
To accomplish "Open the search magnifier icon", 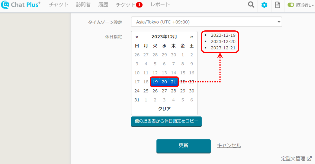I will click(x=251, y=5).
